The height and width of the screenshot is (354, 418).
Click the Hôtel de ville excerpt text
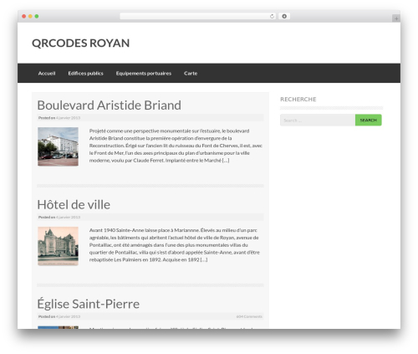(175, 245)
